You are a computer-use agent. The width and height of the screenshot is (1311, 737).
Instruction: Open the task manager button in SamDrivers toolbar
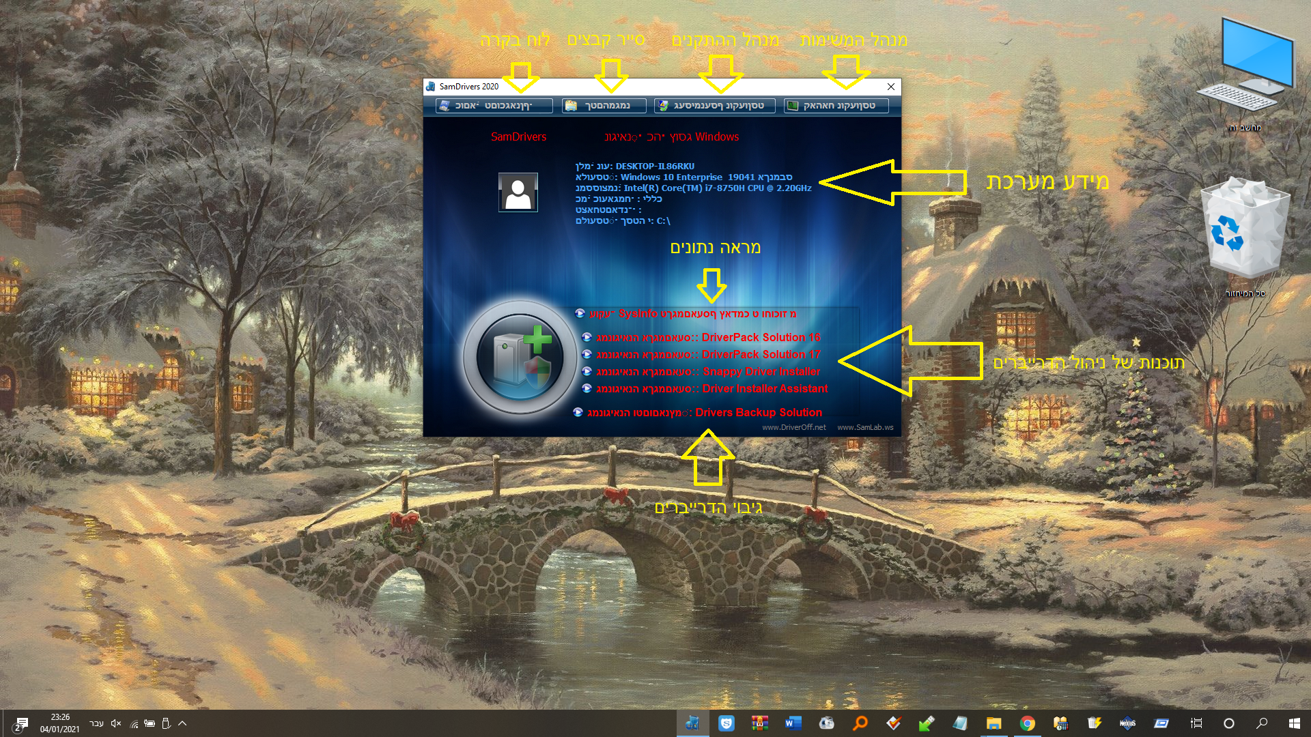pos(836,106)
